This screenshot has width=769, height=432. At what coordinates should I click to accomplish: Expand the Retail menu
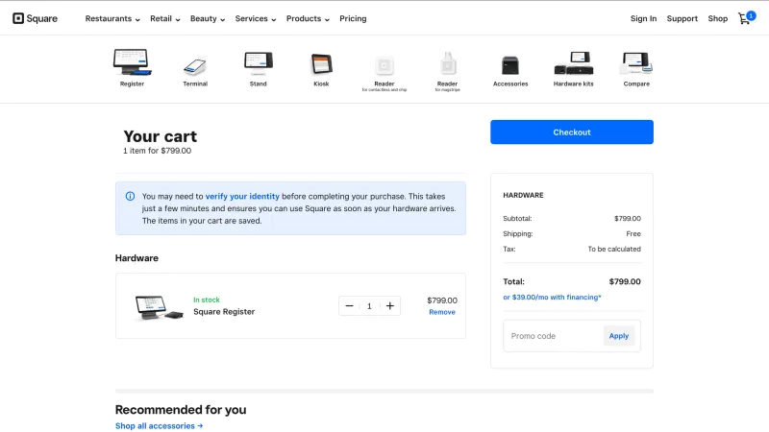click(x=164, y=18)
